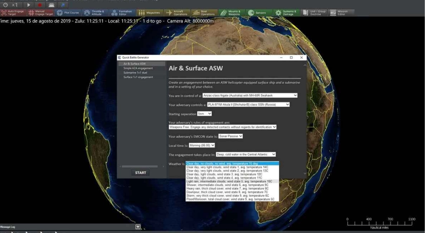Click the Message Log label
Screen dimensions: 425x233
tap(8, 227)
